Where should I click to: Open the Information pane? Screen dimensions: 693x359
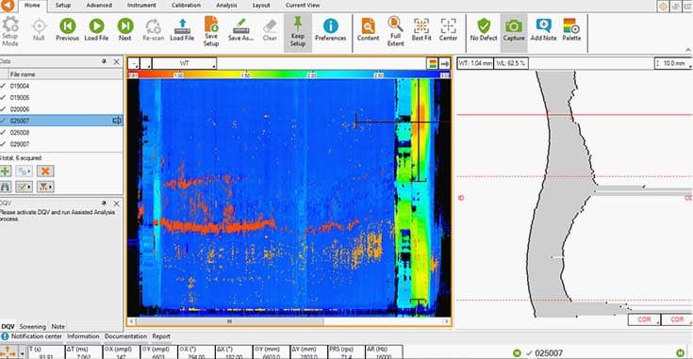[83, 336]
